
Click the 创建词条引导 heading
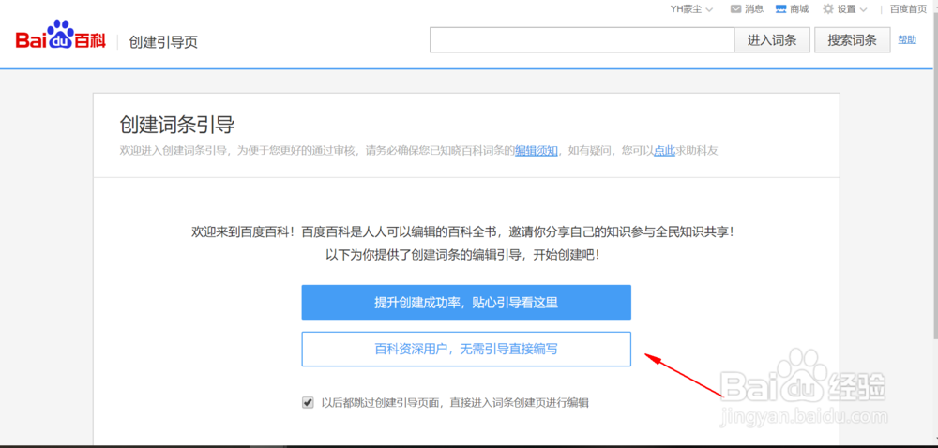coord(177,126)
